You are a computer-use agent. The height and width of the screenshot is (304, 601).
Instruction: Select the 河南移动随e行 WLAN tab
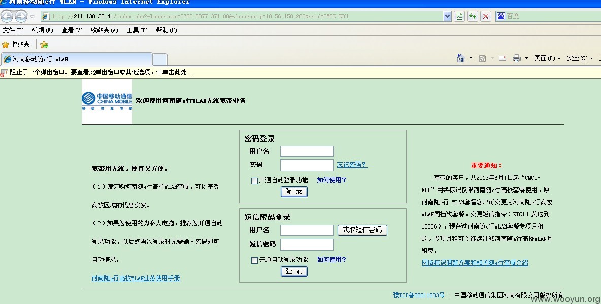click(77, 59)
